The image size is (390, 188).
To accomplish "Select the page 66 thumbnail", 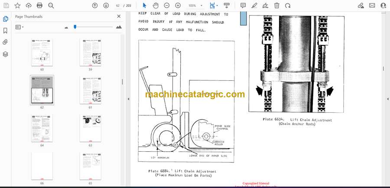I will [x=42, y=166].
